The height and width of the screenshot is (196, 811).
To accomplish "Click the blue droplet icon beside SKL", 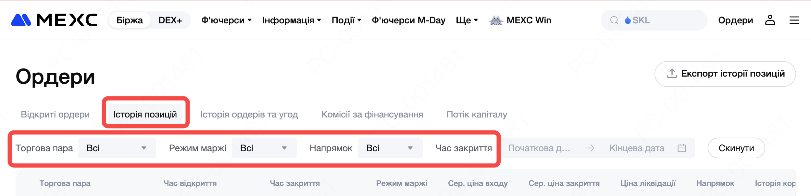I will pyautogui.click(x=628, y=20).
